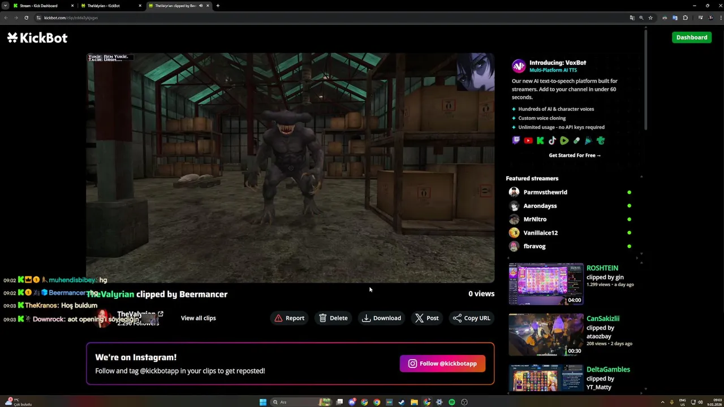Open the Dashboard button
The image size is (724, 407).
click(x=691, y=37)
